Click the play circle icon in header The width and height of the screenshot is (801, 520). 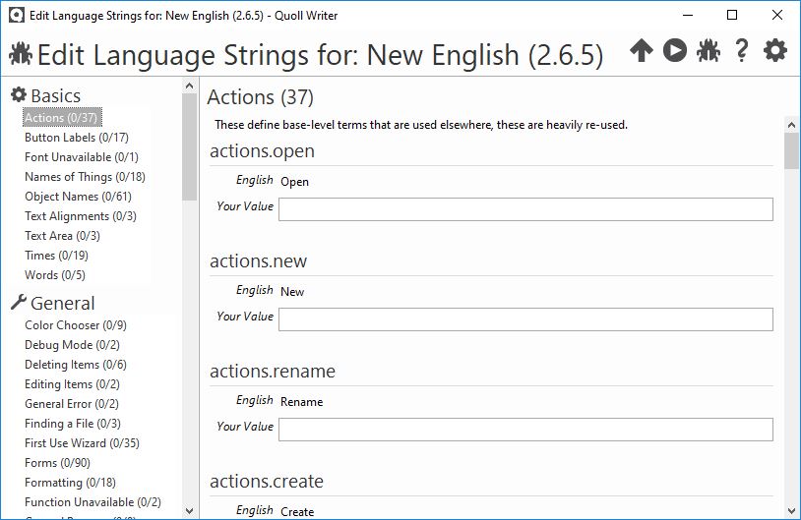[x=675, y=50]
